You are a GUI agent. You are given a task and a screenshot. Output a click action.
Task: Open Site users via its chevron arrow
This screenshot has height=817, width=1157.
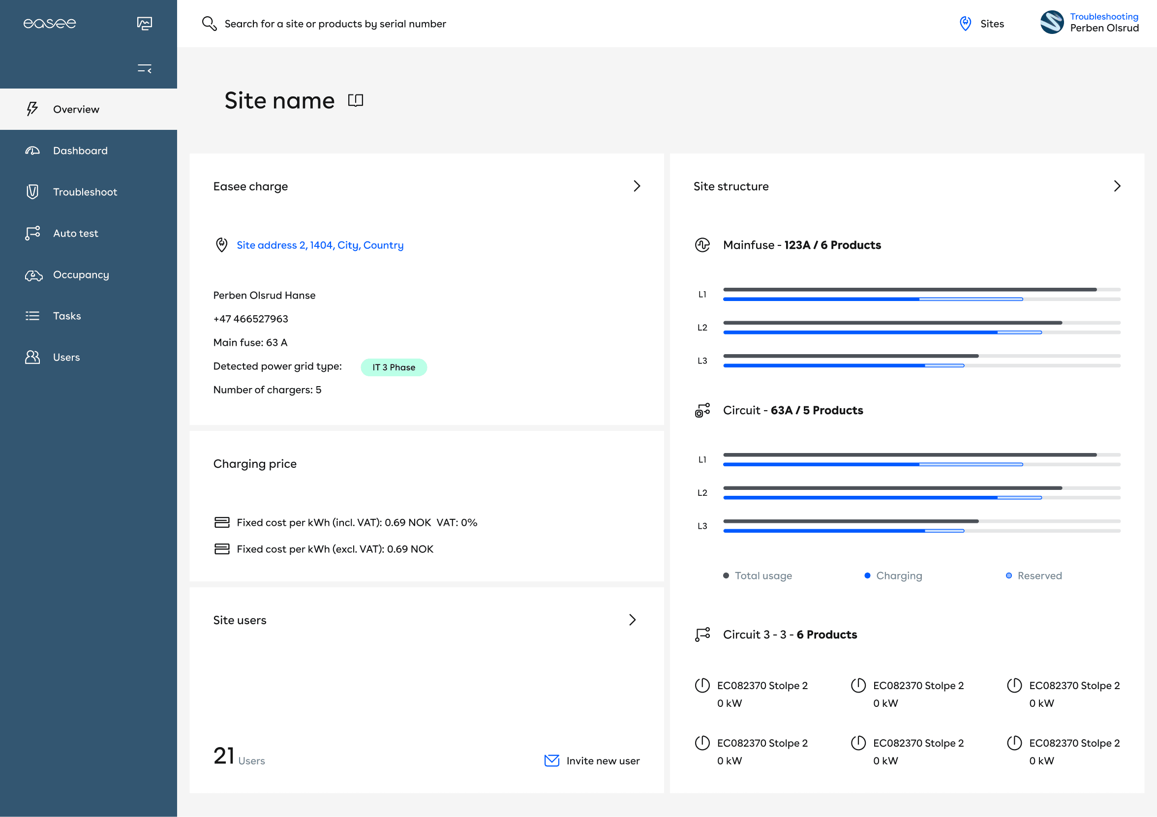(632, 620)
